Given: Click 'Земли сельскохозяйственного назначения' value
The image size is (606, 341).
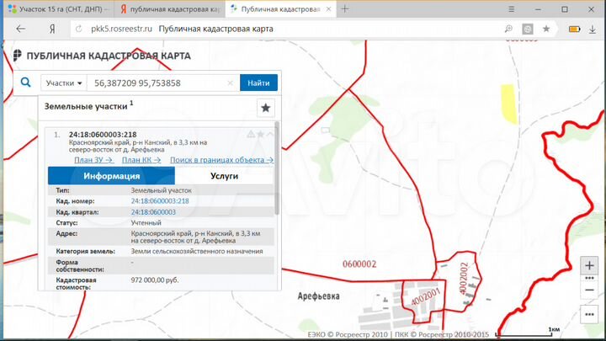Looking at the screenshot, I should pos(197,251).
